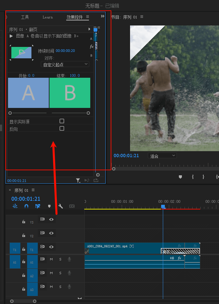Click the linked selection icon in timeline
Viewport: 219px width, 304px height.
click(x=37, y=206)
